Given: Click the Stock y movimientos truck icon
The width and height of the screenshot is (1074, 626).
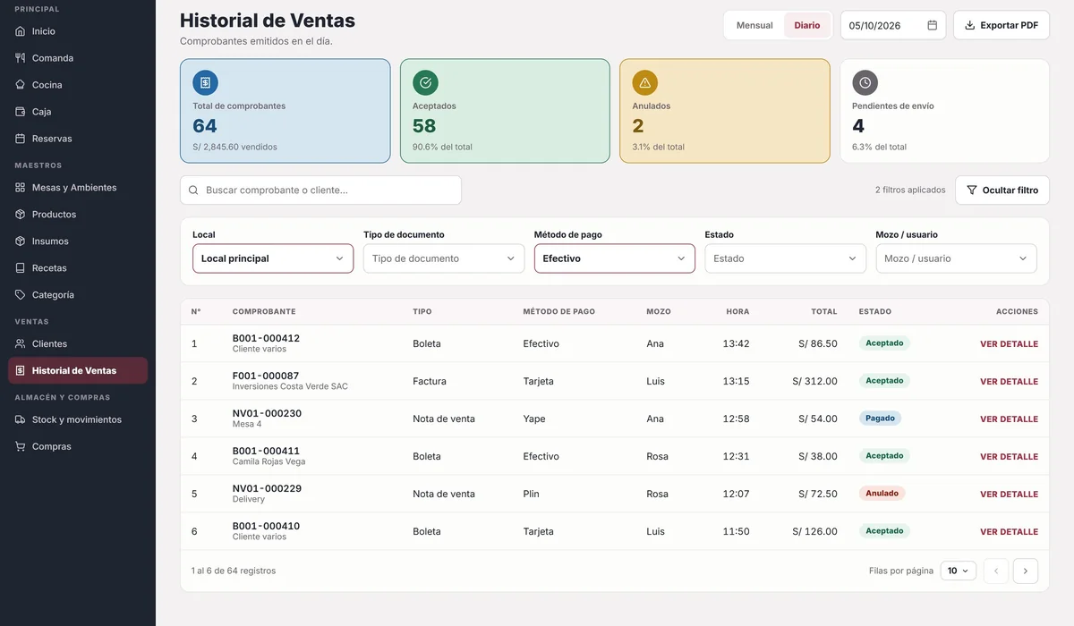Looking at the screenshot, I should point(21,420).
